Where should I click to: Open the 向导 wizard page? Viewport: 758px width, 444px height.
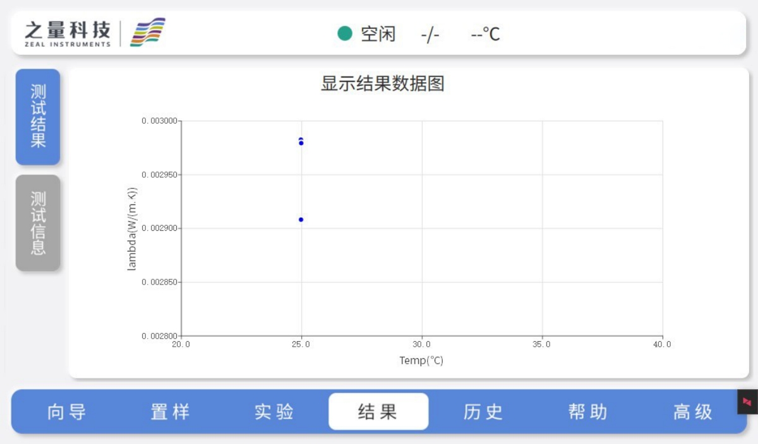coord(67,412)
